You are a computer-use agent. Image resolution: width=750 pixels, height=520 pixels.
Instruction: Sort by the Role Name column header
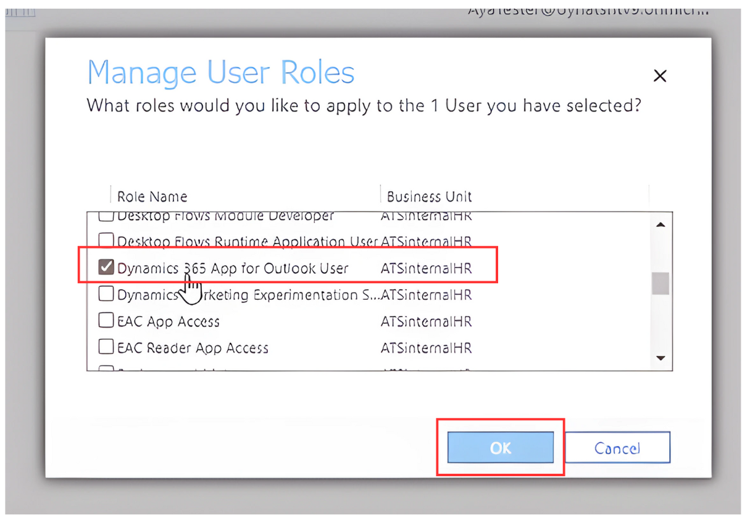(152, 197)
